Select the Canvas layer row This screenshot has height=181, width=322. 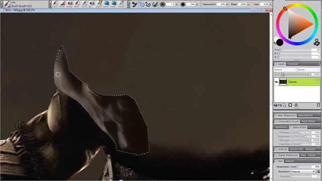click(297, 82)
